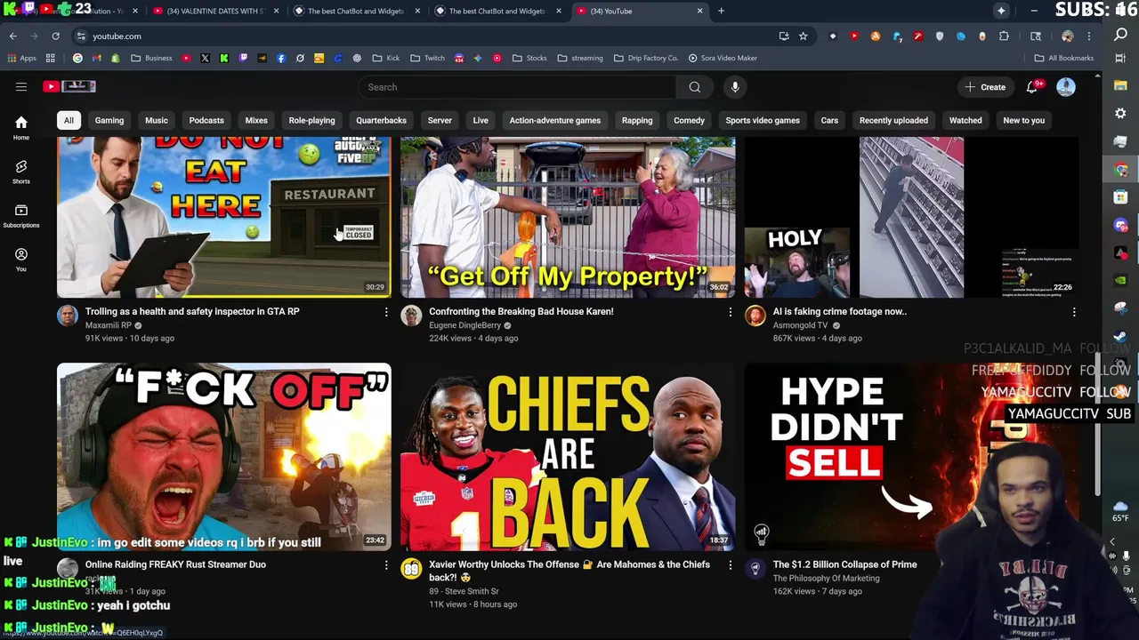The height and width of the screenshot is (640, 1139).
Task: Open a new browser tab
Action: point(722,11)
